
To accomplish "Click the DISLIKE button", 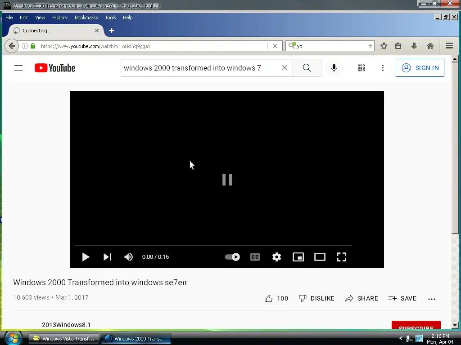I will [x=316, y=299].
